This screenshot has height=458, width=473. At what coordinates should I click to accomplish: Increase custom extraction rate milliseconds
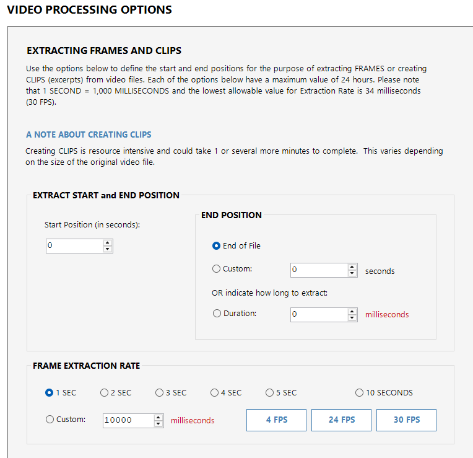pos(158,417)
